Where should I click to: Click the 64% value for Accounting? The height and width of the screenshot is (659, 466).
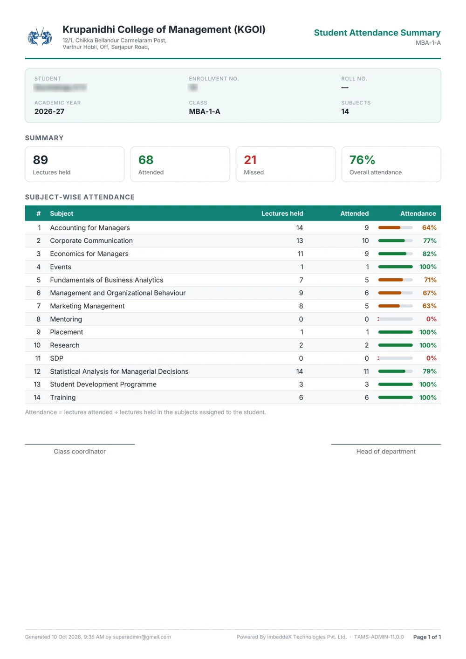(x=429, y=227)
